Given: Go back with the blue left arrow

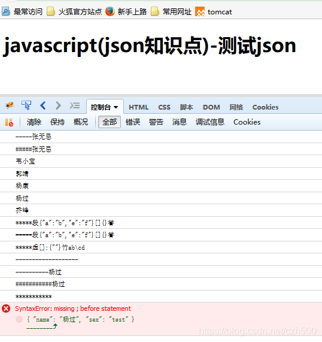Looking at the screenshot, I should [x=43, y=105].
